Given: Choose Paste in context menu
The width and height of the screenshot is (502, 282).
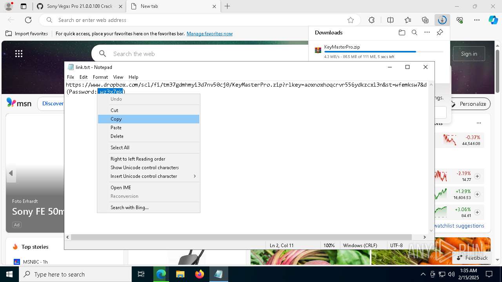Looking at the screenshot, I should (x=149, y=128).
